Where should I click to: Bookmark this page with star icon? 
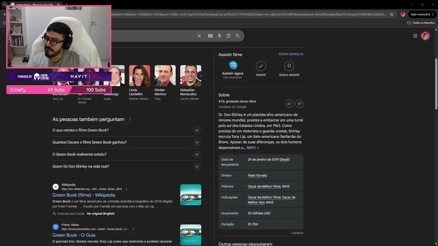[x=391, y=14]
